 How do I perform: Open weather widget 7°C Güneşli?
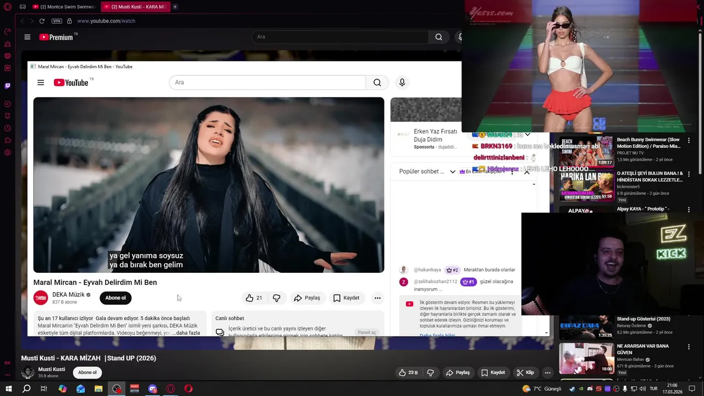tap(542, 389)
